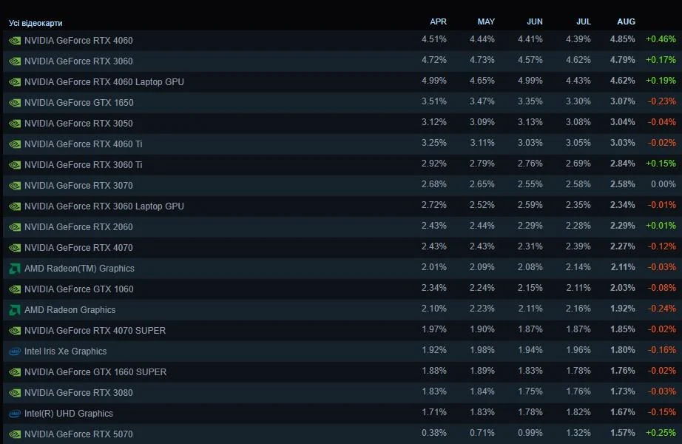Select NVIDIA GeForce RTX 4060 Laptop GPU entry
This screenshot has height=444, width=682.
click(104, 82)
